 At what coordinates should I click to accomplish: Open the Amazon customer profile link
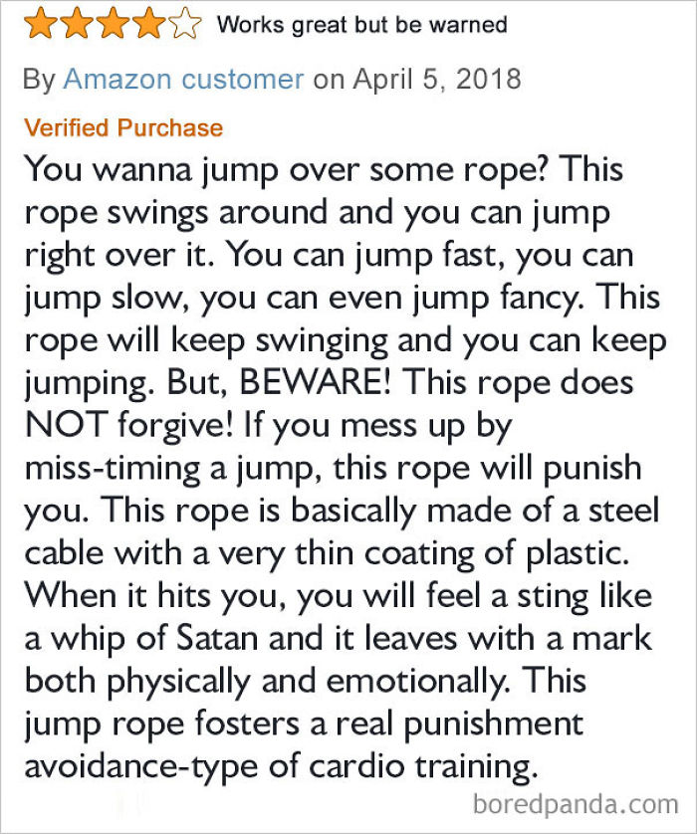(x=183, y=80)
